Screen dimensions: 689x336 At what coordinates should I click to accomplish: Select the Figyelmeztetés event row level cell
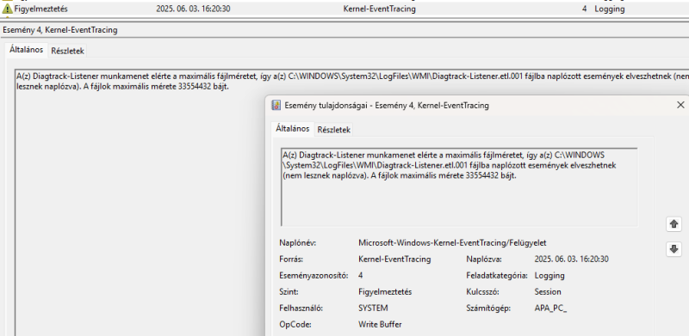pyautogui.click(x=40, y=9)
